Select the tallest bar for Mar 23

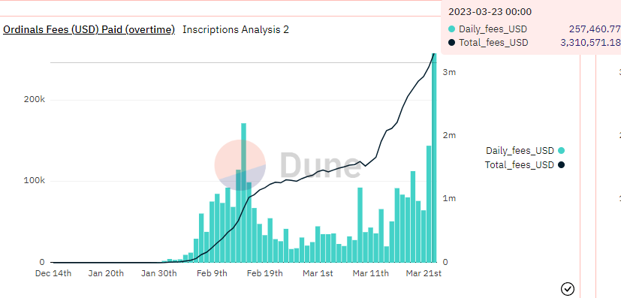434,158
